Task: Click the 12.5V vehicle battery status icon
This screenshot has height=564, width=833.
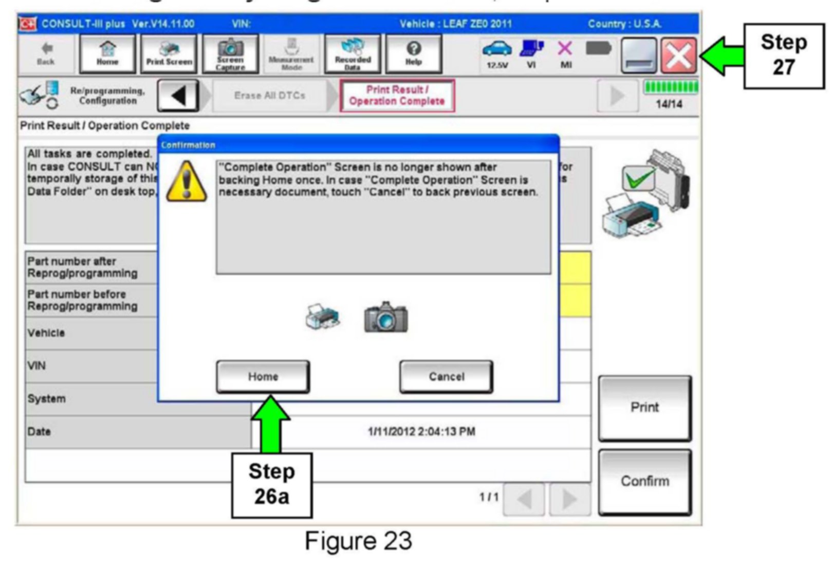Action: (x=497, y=53)
